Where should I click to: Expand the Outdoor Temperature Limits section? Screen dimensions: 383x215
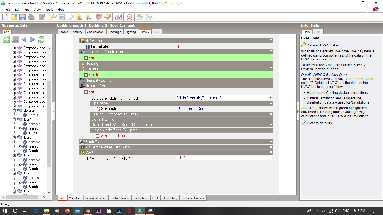181,114
